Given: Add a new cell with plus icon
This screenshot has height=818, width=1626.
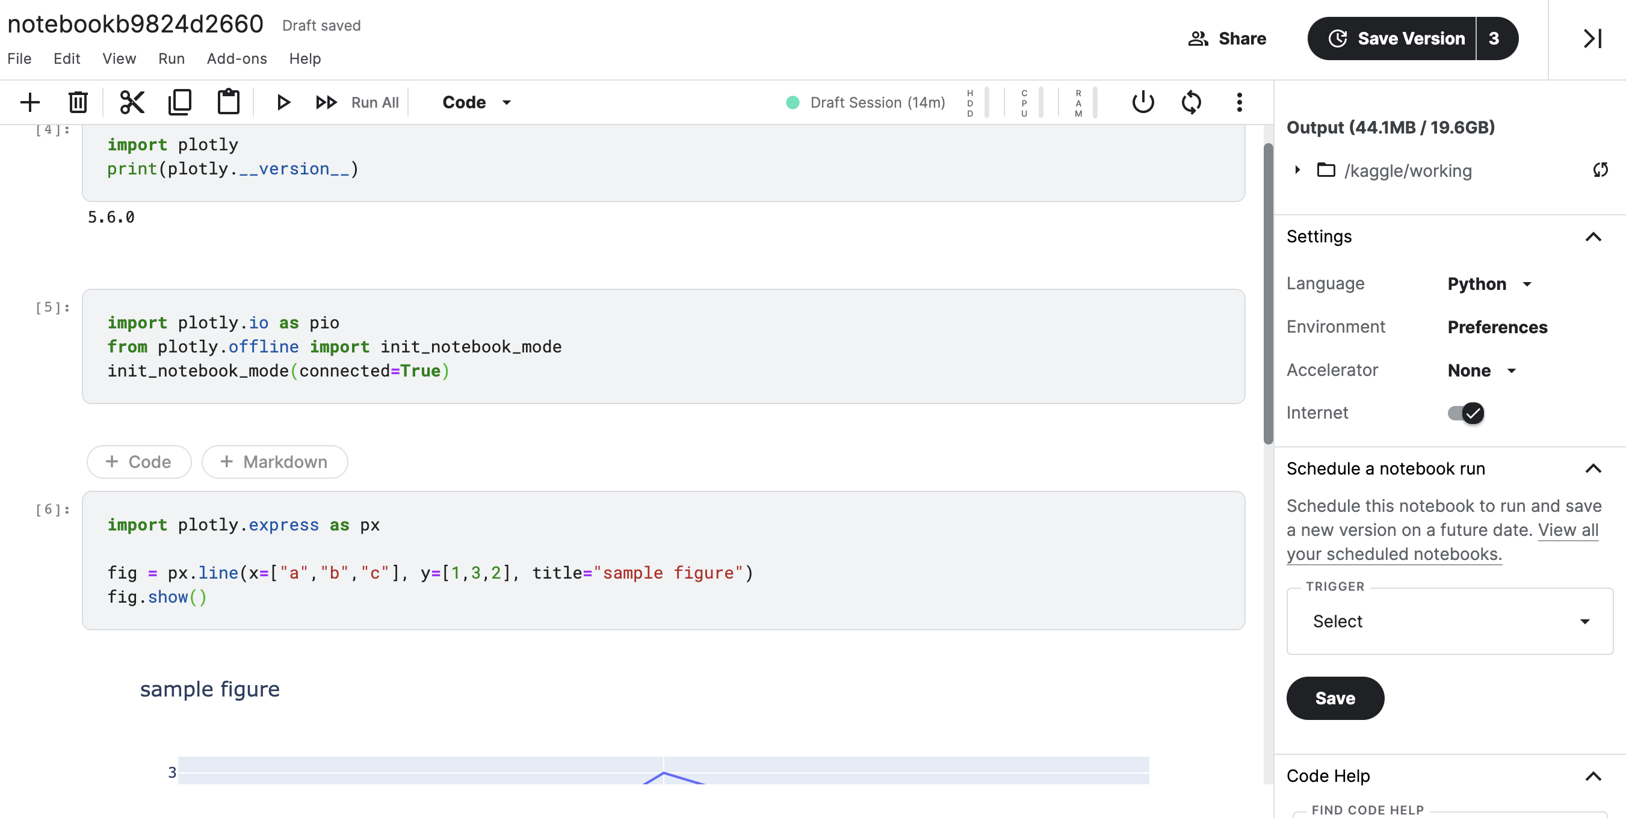Looking at the screenshot, I should 29,102.
